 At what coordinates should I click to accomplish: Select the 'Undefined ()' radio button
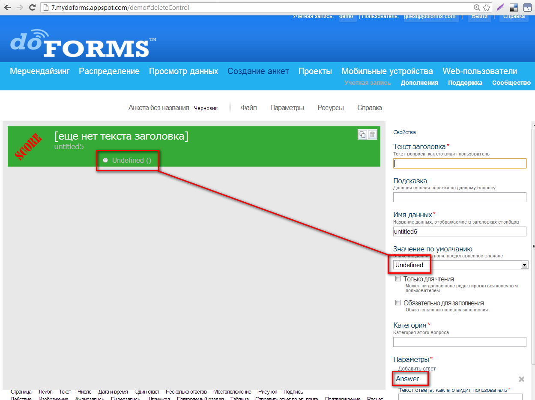tap(105, 160)
